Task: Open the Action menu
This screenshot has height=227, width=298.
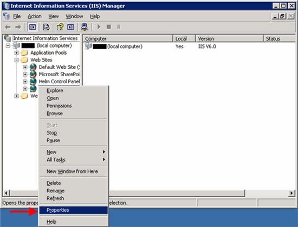Action: 34,17
